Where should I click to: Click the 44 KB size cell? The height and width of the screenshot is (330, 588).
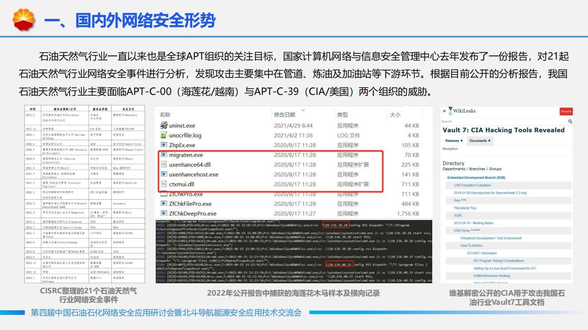(412, 126)
